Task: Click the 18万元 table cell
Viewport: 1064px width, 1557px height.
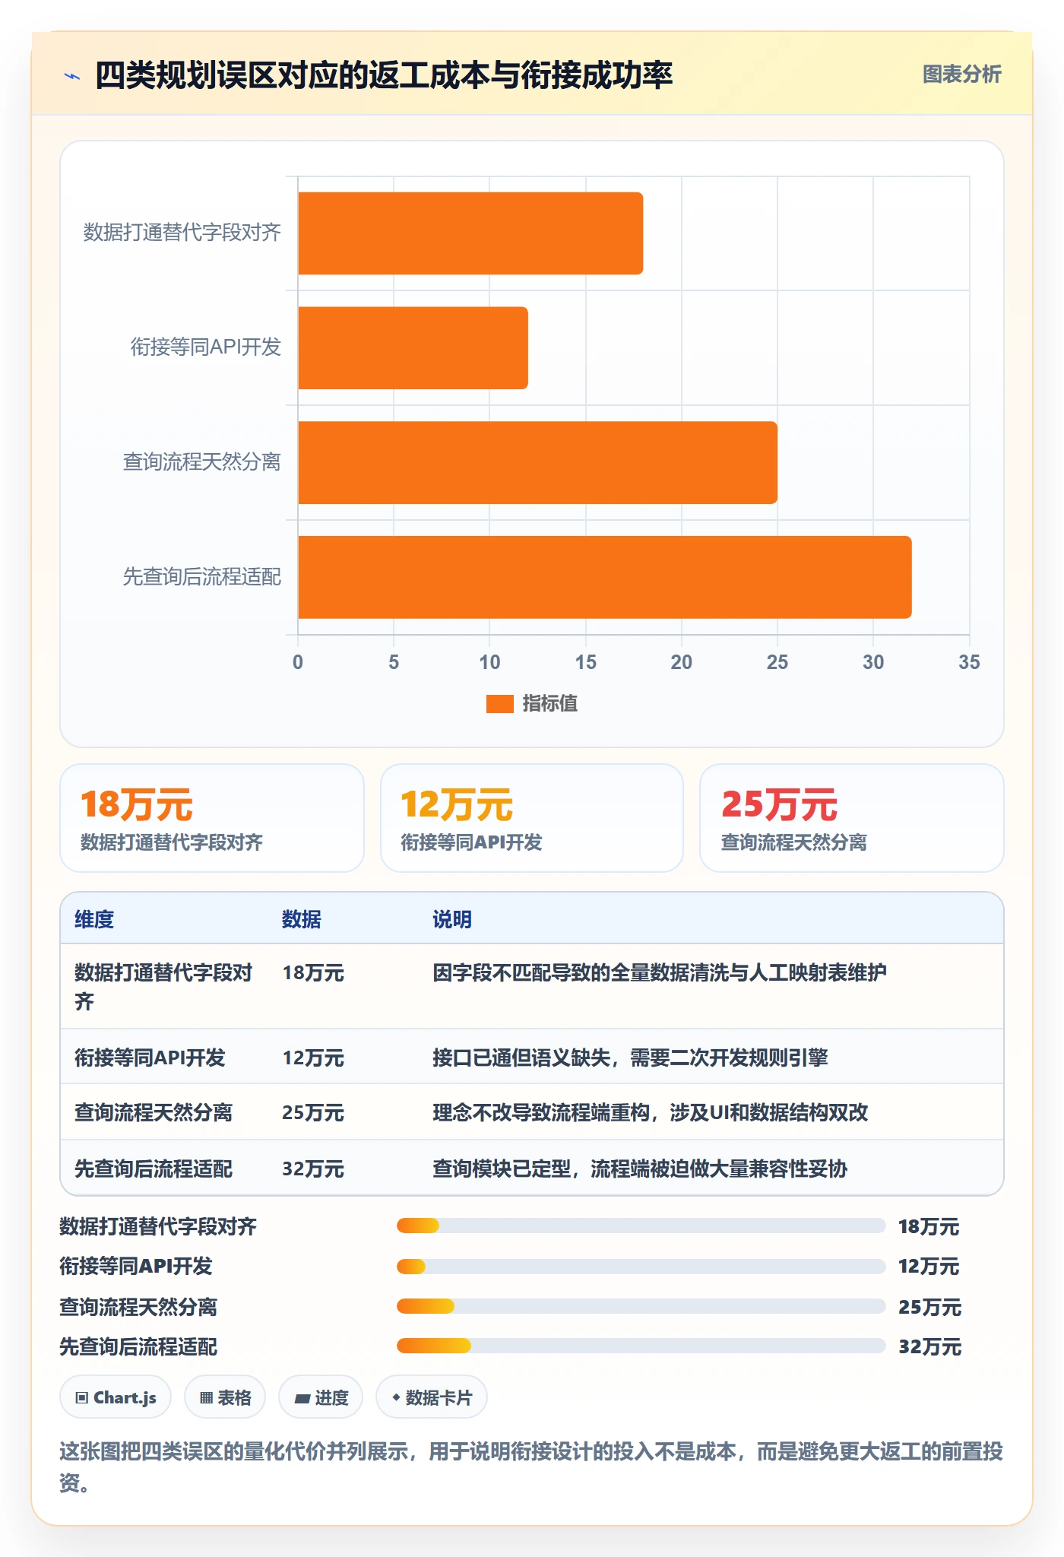Action: [x=313, y=973]
